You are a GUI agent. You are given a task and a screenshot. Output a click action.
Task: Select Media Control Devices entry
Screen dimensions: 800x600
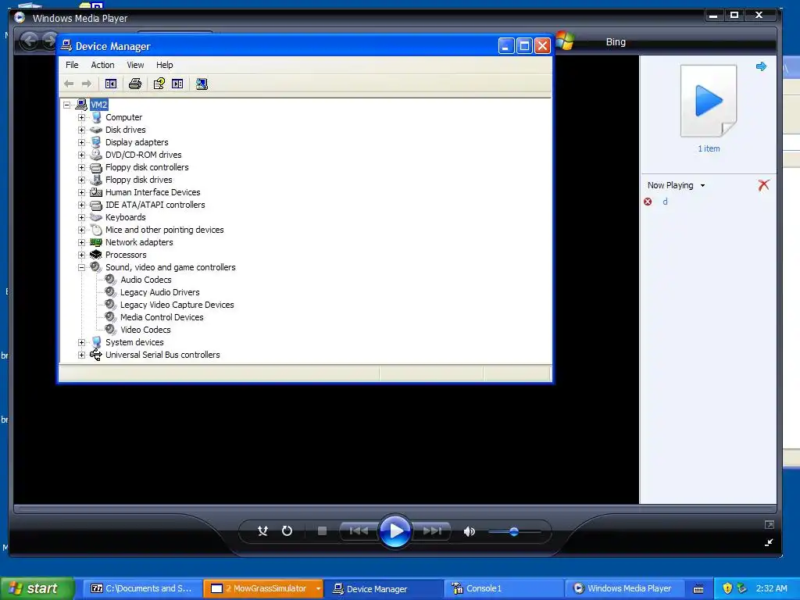click(x=162, y=317)
